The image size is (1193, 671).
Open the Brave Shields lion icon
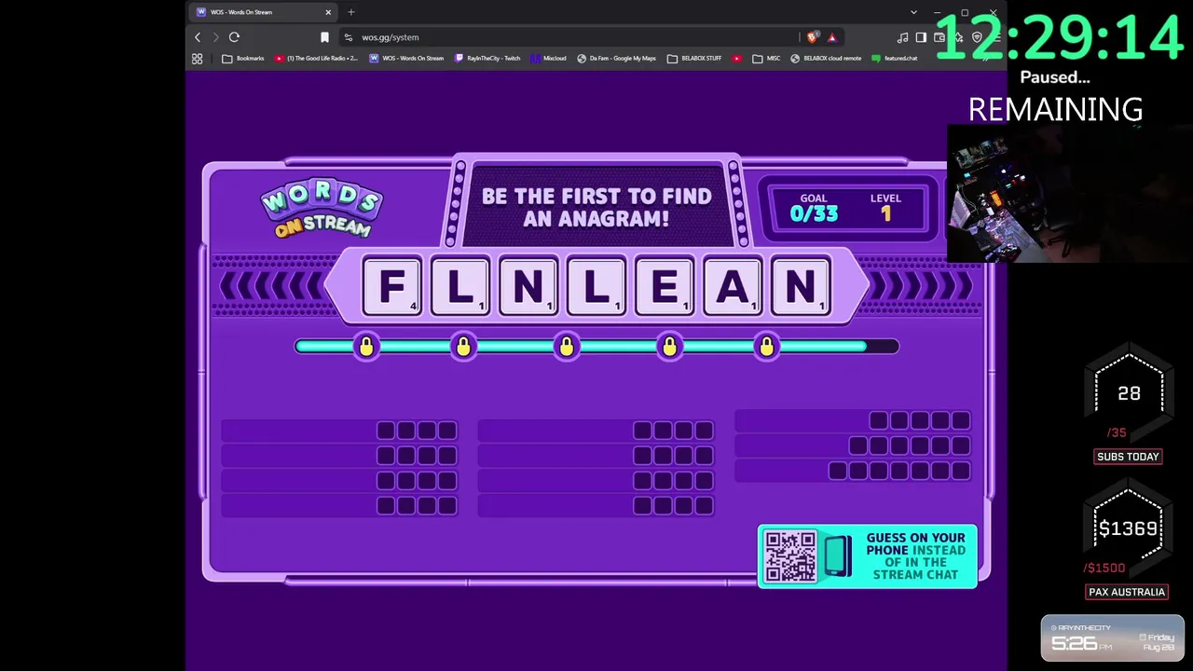(813, 37)
